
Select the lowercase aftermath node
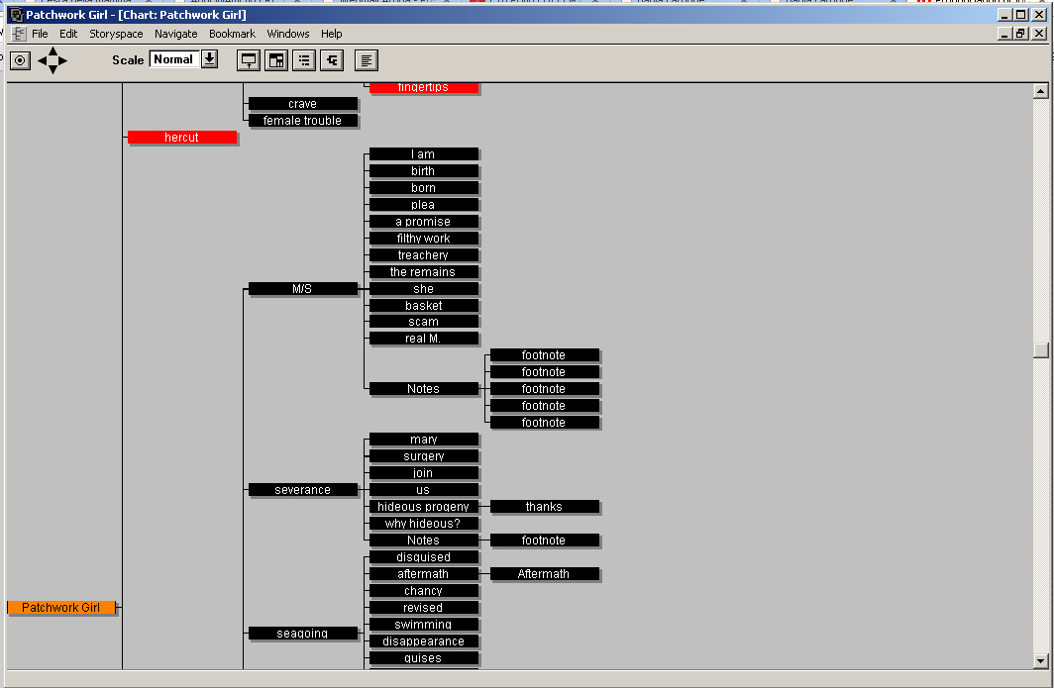click(424, 574)
